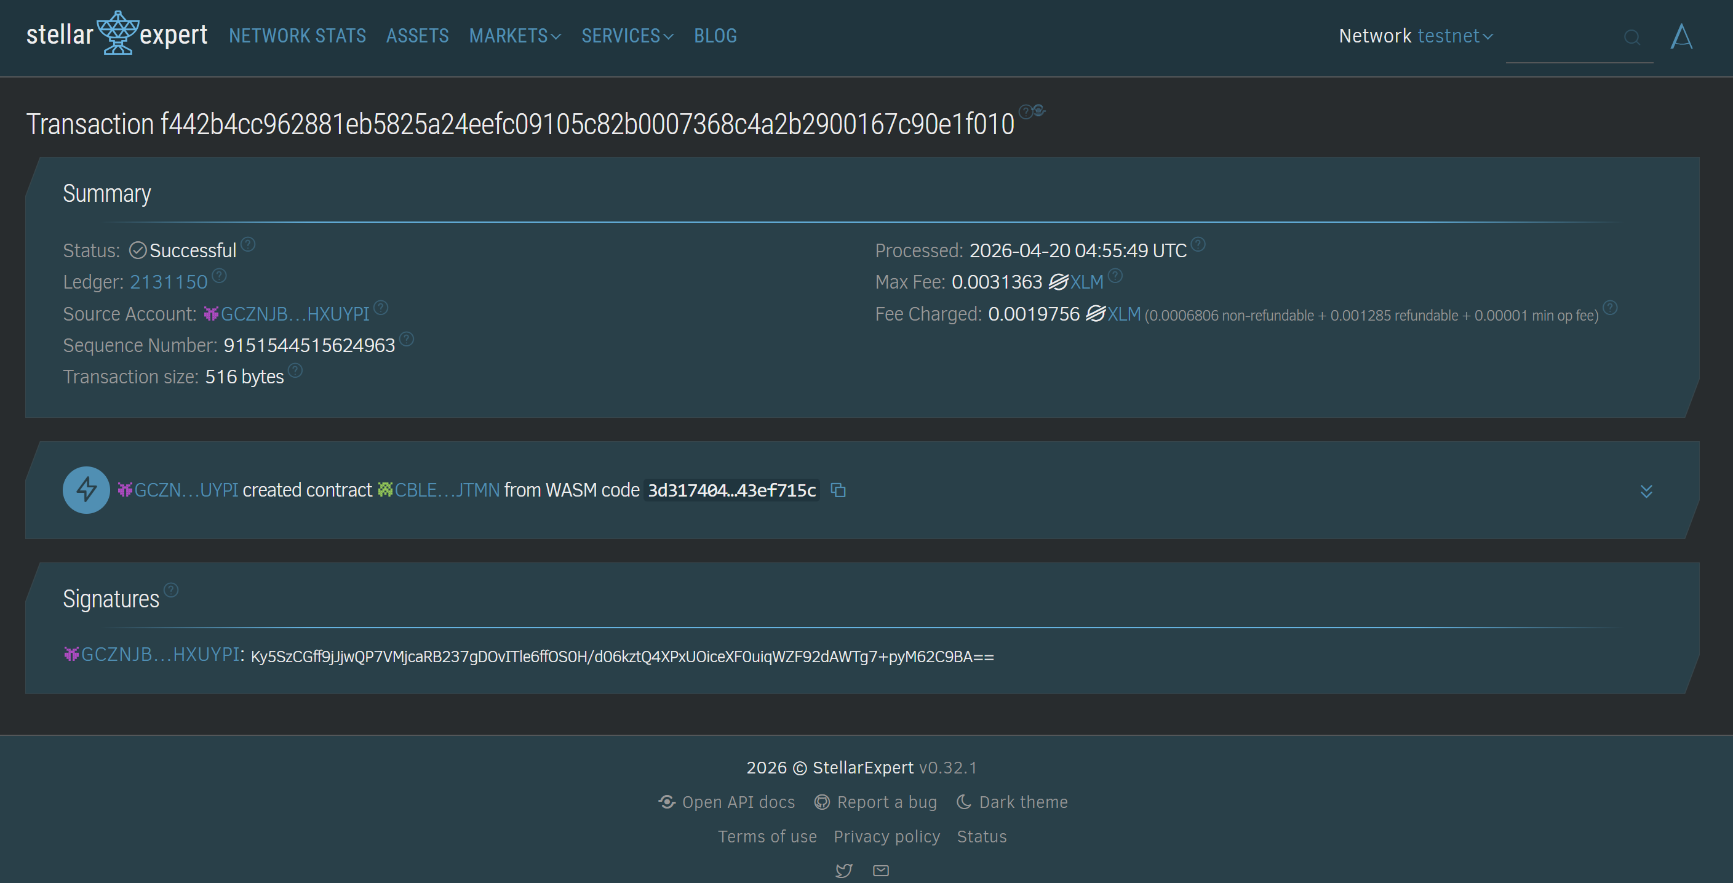The width and height of the screenshot is (1733, 883).
Task: Click the search magnifier icon
Action: pos(1631,37)
